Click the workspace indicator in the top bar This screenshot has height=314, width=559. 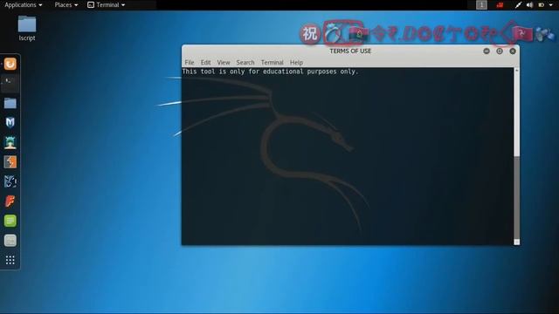click(x=481, y=4)
